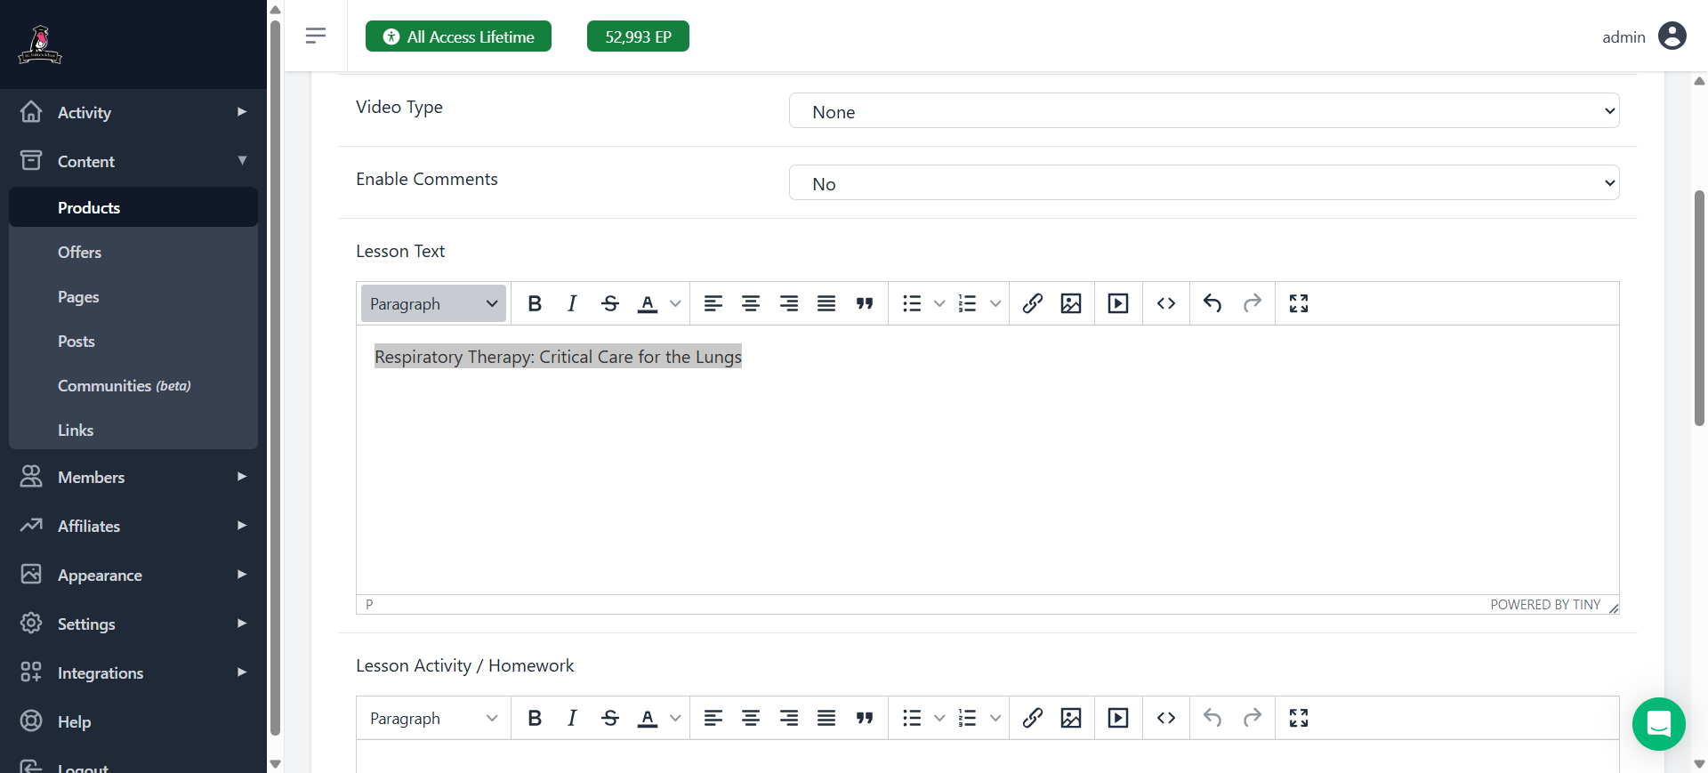The image size is (1708, 773).
Task: Click Undo in the Lesson Text toolbar
Action: (1213, 303)
